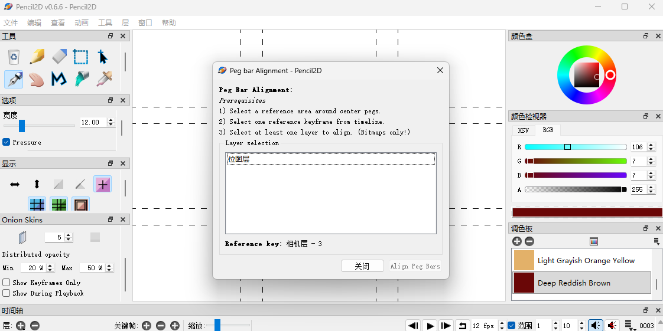This screenshot has height=331, width=663.
Task: Pick a hue on the color wheel
Action: tap(586, 75)
